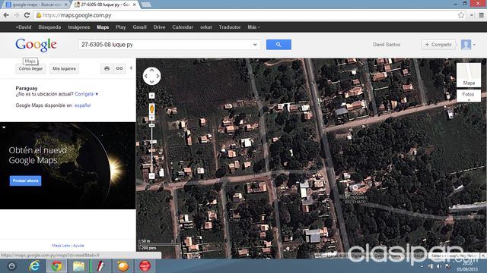The height and width of the screenshot is (273, 487).
Task: Open Play in the Google bar
Action: coord(120,27)
